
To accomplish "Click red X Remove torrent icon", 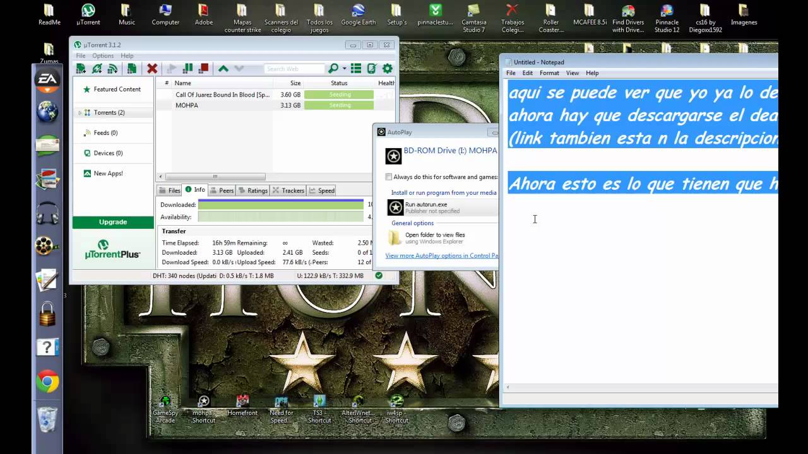I will tap(152, 69).
